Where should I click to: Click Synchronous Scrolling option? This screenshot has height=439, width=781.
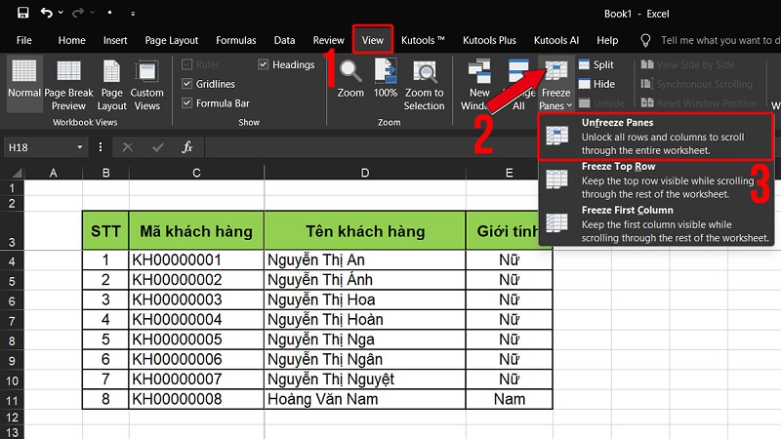697,84
